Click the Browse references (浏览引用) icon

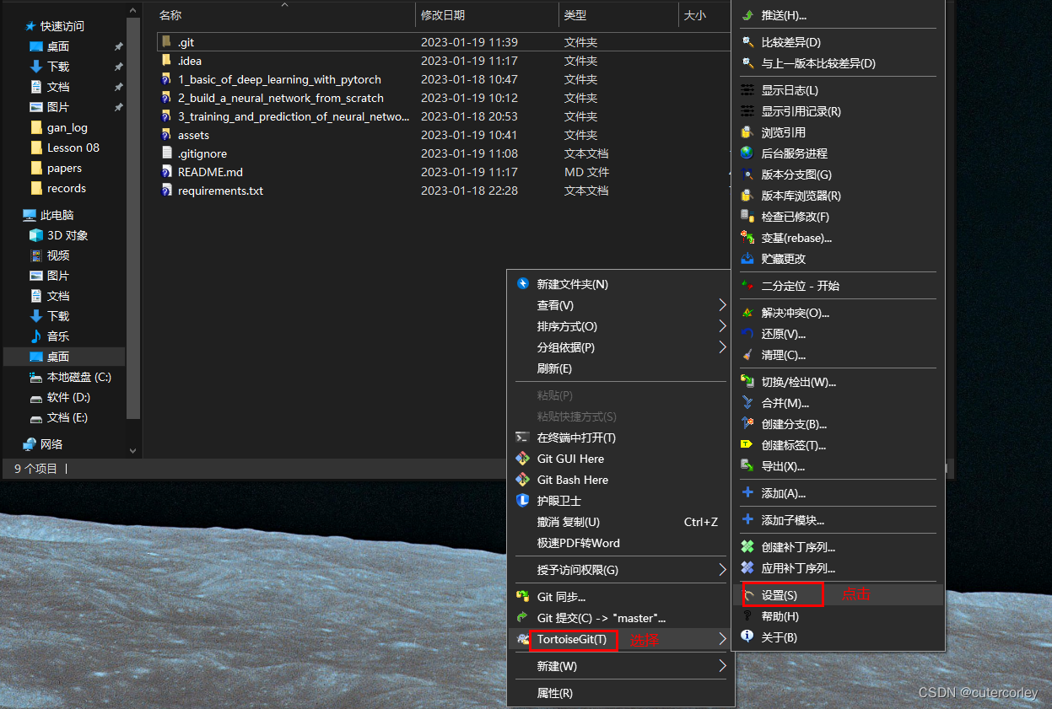point(747,132)
